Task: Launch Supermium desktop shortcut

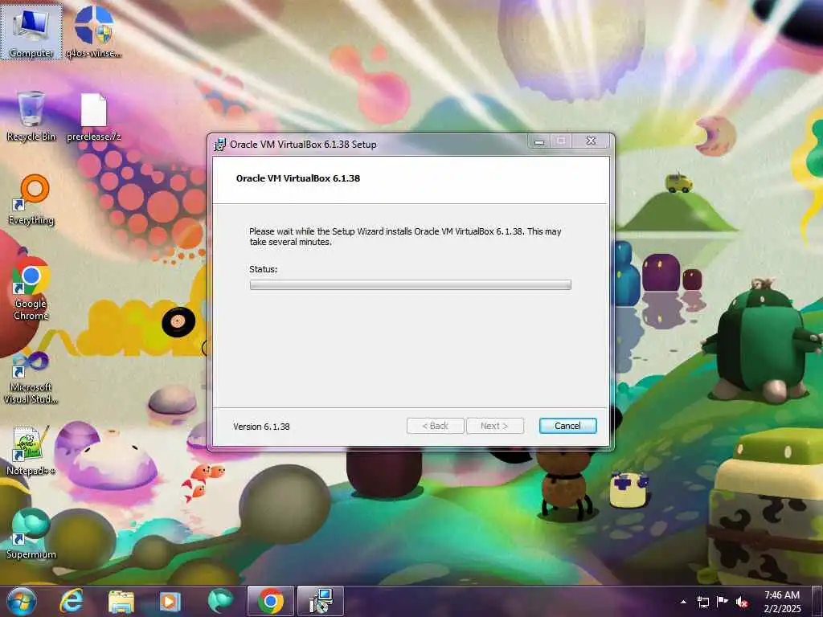Action: click(31, 533)
